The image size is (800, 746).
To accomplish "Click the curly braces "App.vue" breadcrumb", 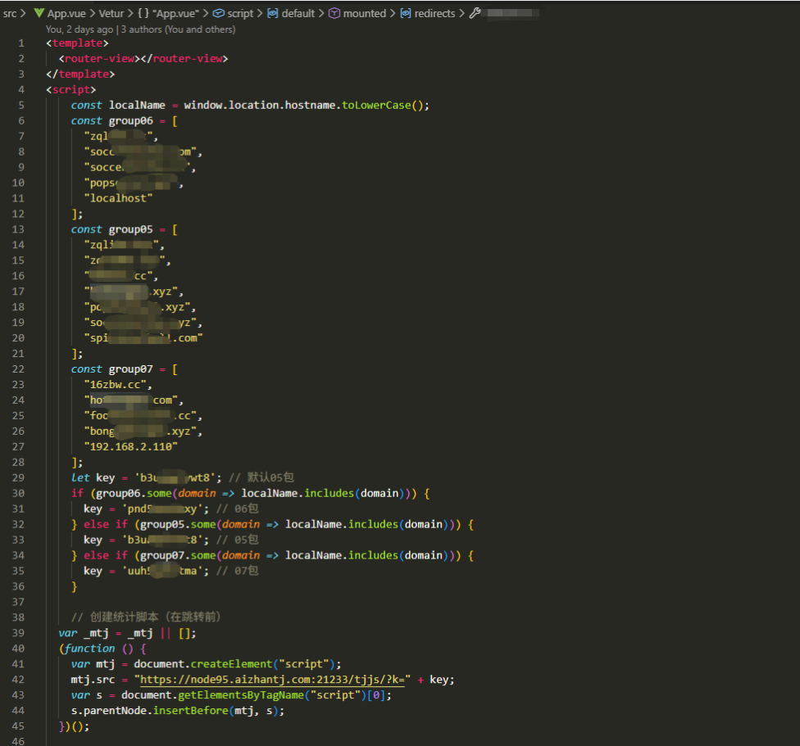I will [168, 14].
